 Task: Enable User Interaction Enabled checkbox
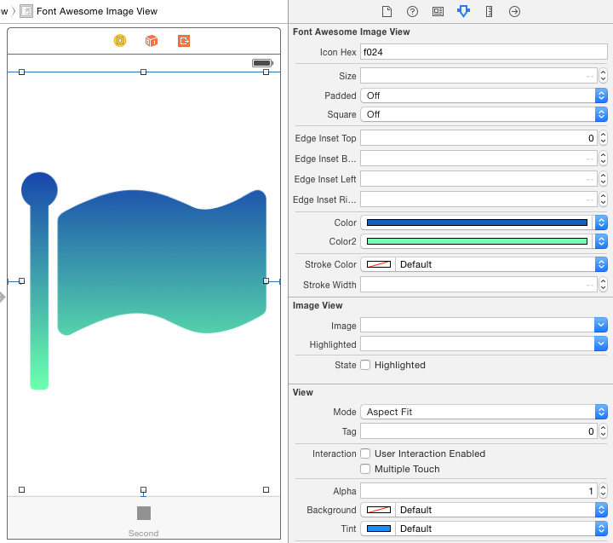click(365, 453)
